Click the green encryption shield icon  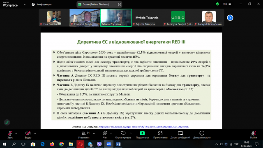click(217, 4)
